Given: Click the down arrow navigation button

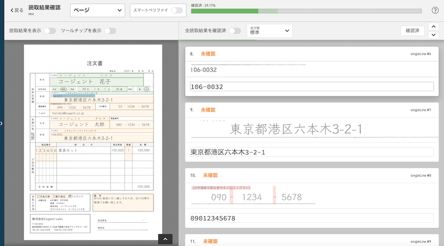Looking at the screenshot, I should [434, 35].
